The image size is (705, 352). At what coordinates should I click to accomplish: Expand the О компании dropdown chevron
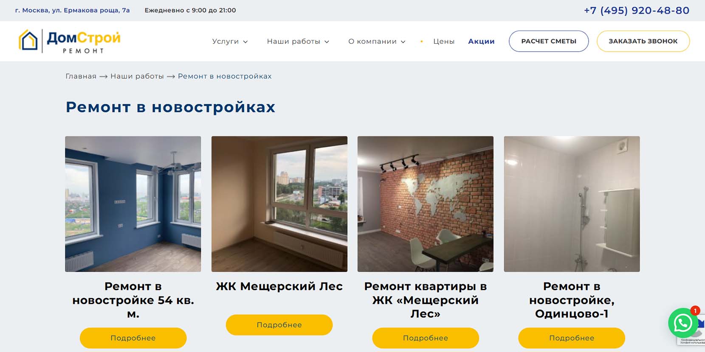403,42
